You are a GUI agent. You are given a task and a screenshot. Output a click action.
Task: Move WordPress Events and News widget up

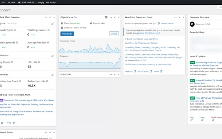point(175,17)
